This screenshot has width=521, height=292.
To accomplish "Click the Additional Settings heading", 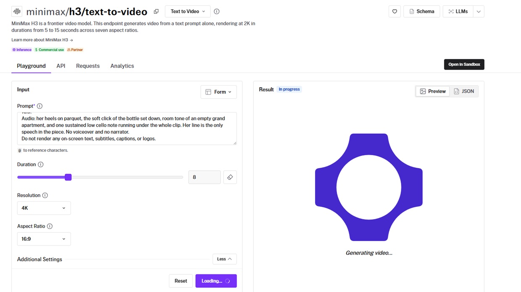I will [39, 259].
